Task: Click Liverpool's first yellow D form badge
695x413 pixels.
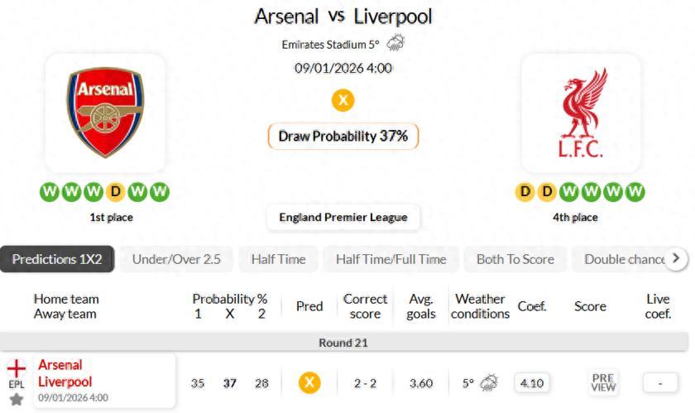Action: (x=525, y=192)
